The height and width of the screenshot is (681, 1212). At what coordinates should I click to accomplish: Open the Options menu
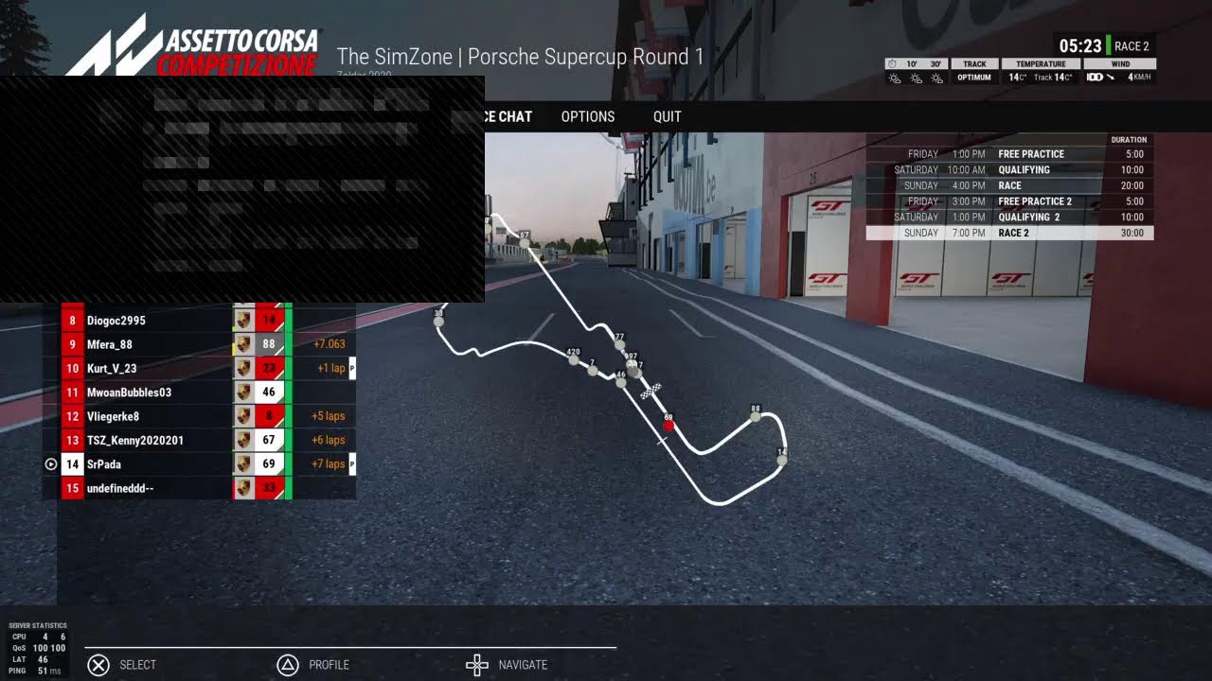588,116
